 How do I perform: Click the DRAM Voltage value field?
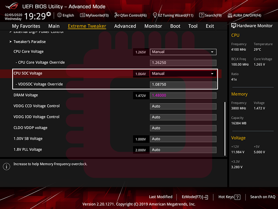pyautogui.click(x=183, y=95)
